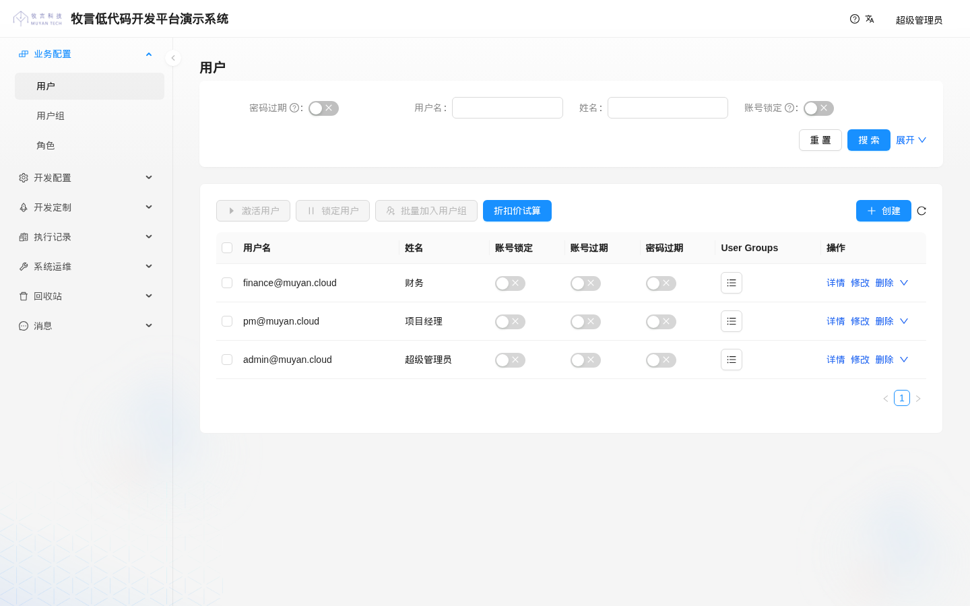Image resolution: width=970 pixels, height=606 pixels.
Task: Expand the 执行记录 sidebar menu
Action: pos(90,237)
